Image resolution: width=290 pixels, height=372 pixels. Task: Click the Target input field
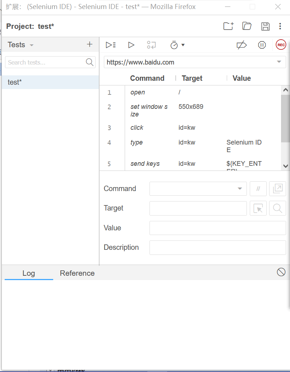198,208
